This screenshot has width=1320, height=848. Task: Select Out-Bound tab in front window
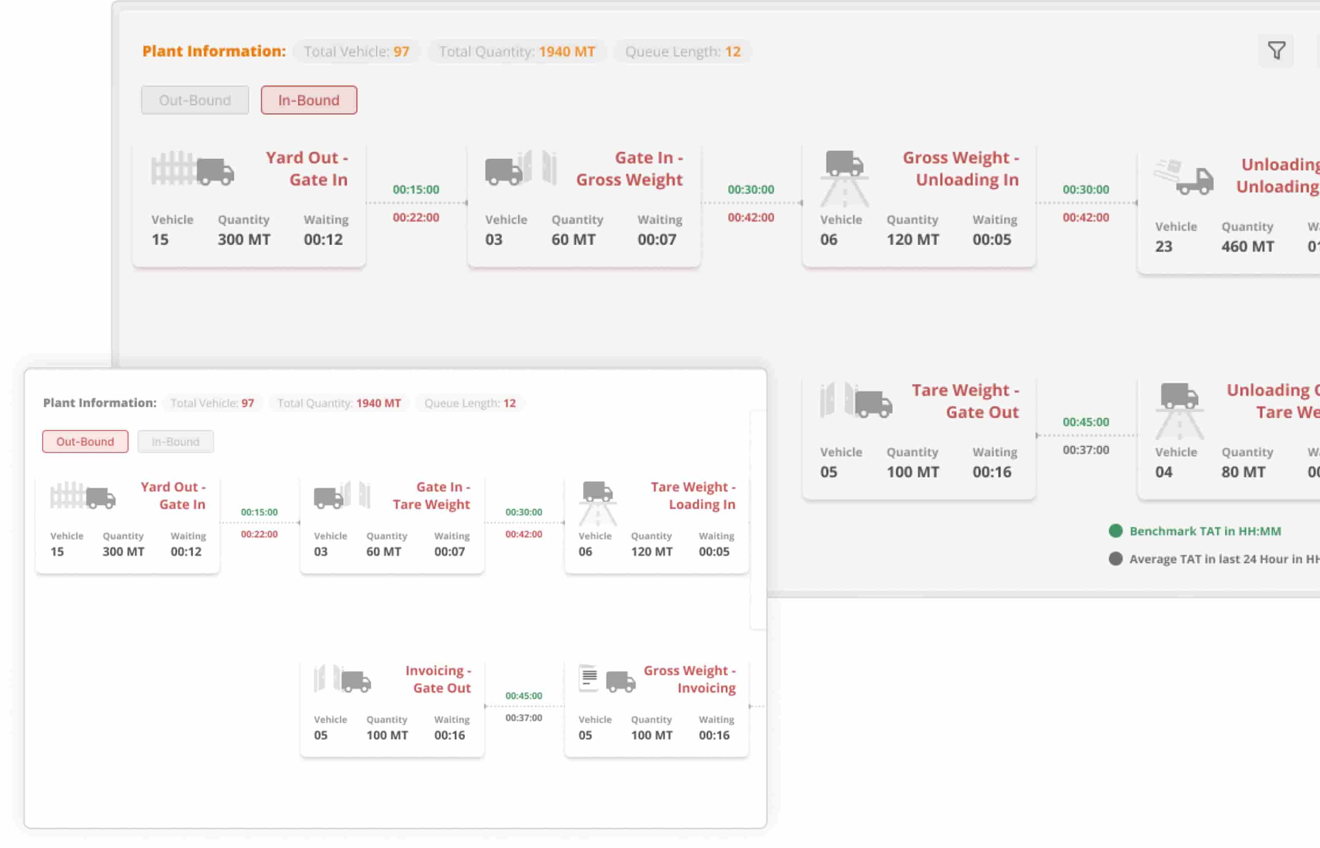tap(85, 442)
